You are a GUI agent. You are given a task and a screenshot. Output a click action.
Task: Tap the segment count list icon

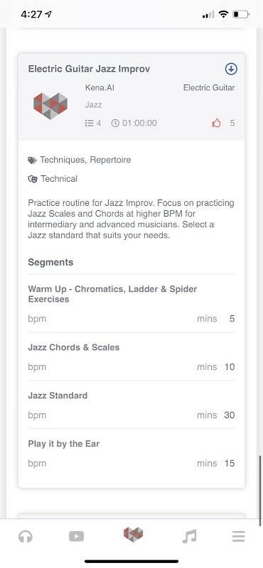tap(89, 123)
